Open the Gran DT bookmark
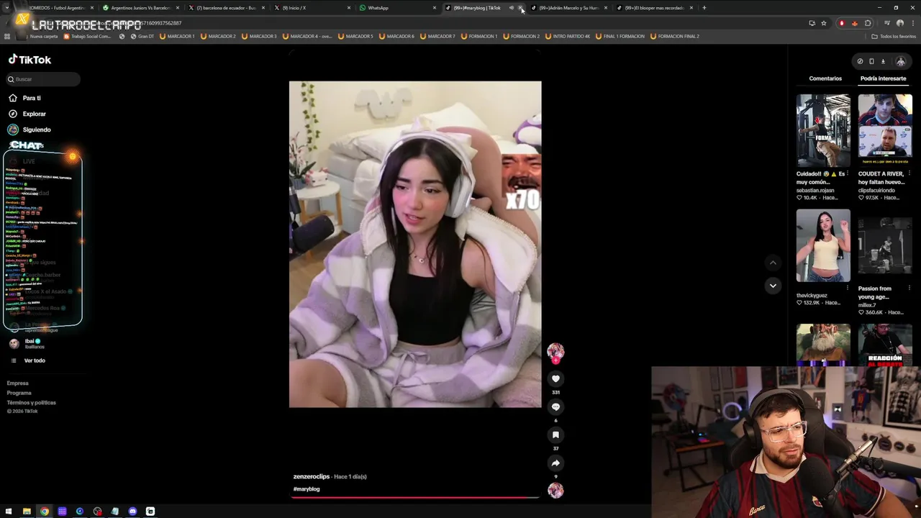 (x=142, y=36)
